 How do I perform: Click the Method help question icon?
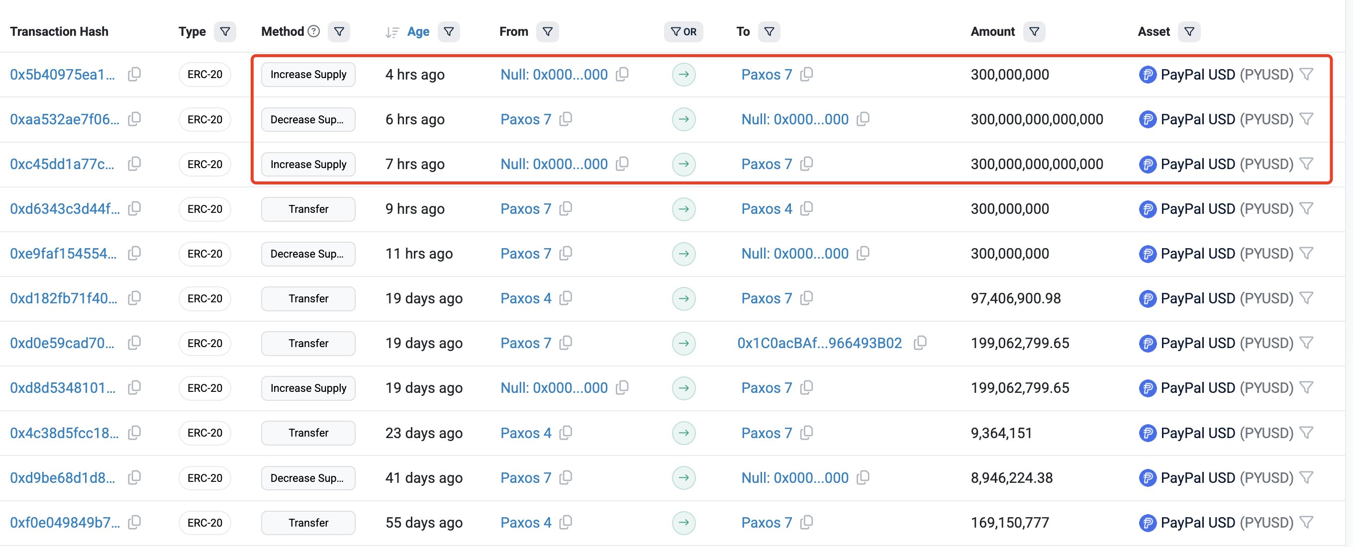point(313,31)
